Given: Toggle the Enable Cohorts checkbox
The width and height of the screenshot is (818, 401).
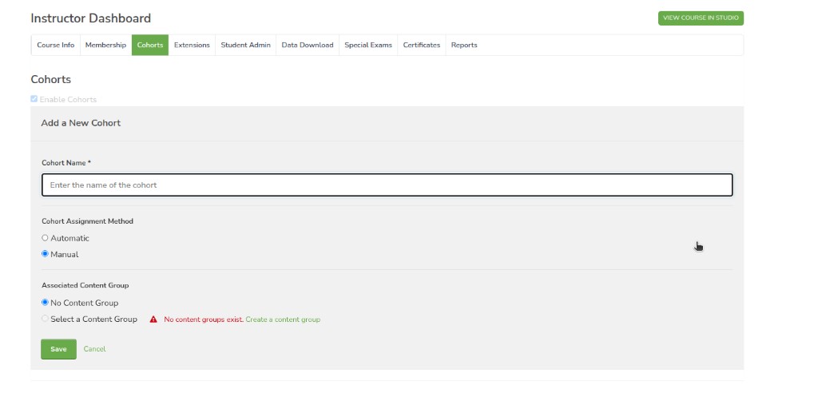Looking at the screenshot, I should point(34,98).
